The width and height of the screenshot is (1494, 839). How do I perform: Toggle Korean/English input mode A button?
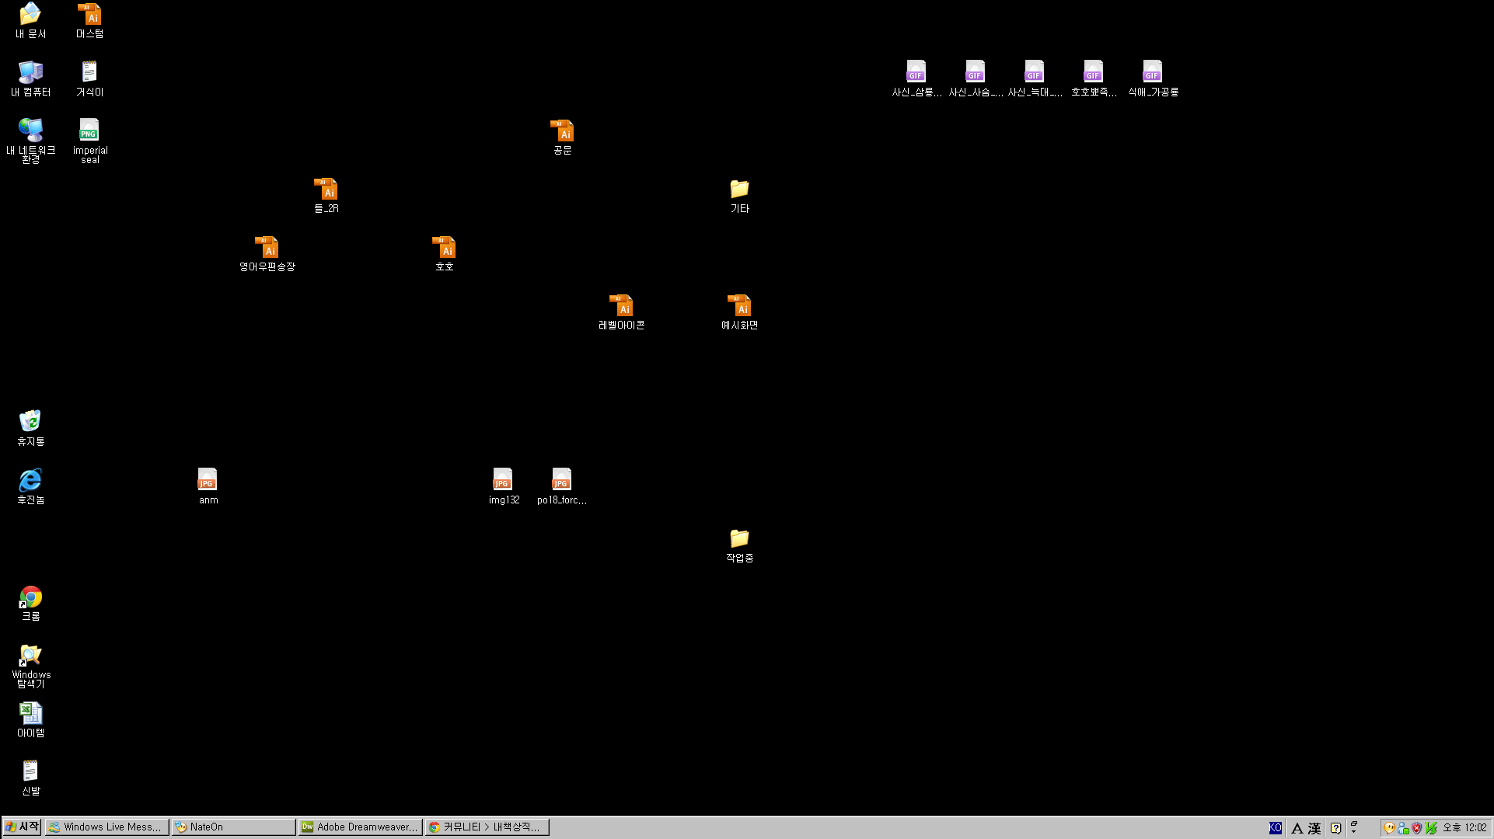1297,828
